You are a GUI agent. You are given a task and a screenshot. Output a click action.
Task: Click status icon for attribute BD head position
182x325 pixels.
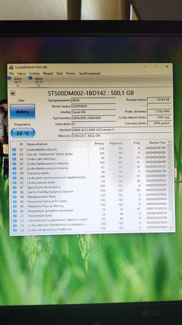[x=15, y=206]
